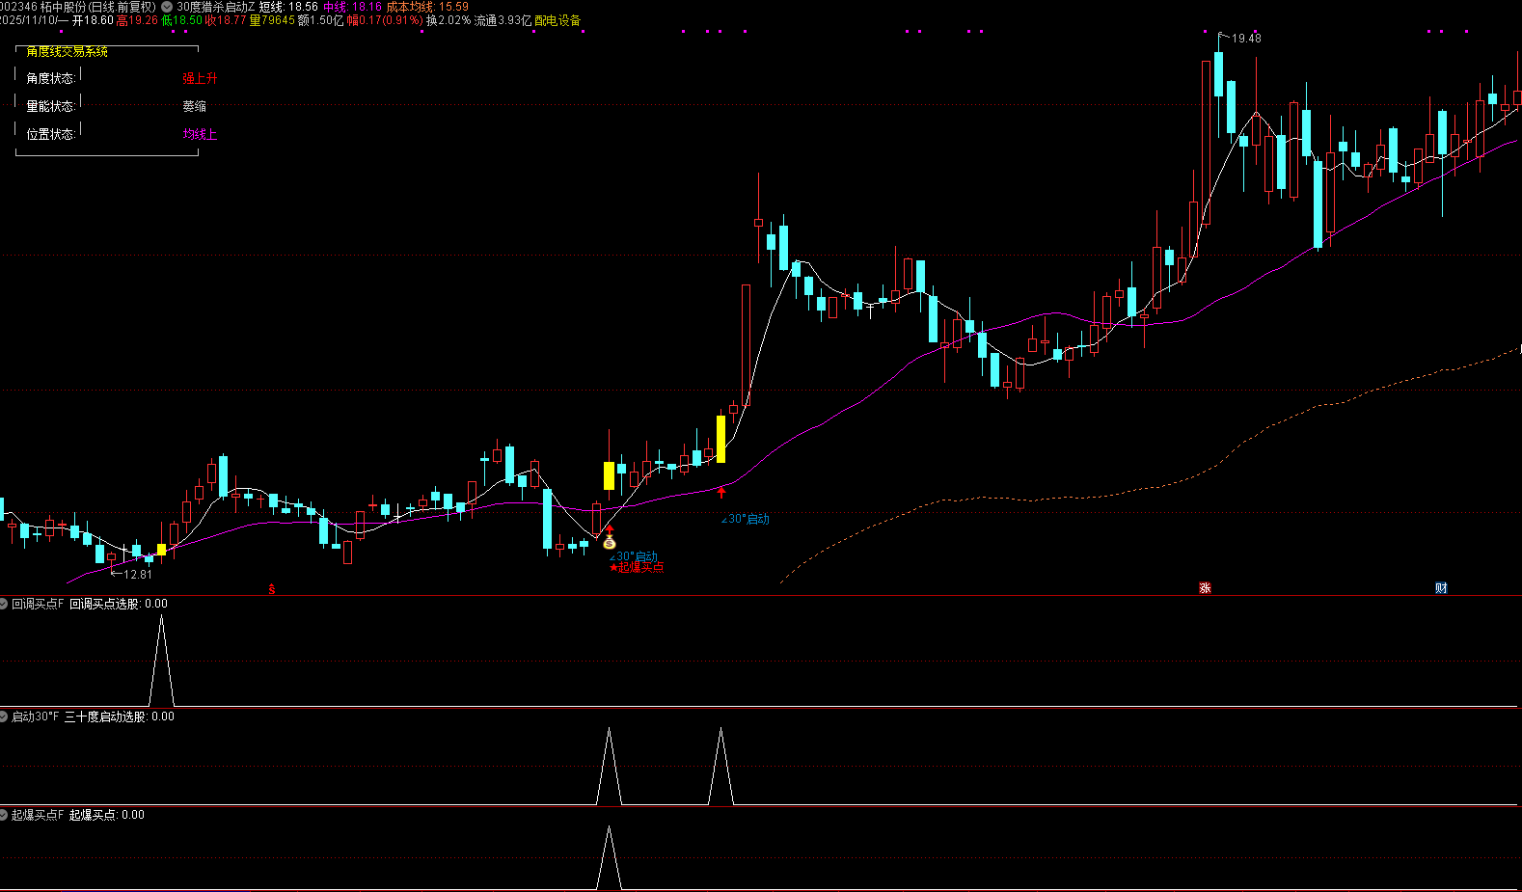
Task: Click the ★起爆买点 star signal marker
Action: pyautogui.click(x=637, y=568)
